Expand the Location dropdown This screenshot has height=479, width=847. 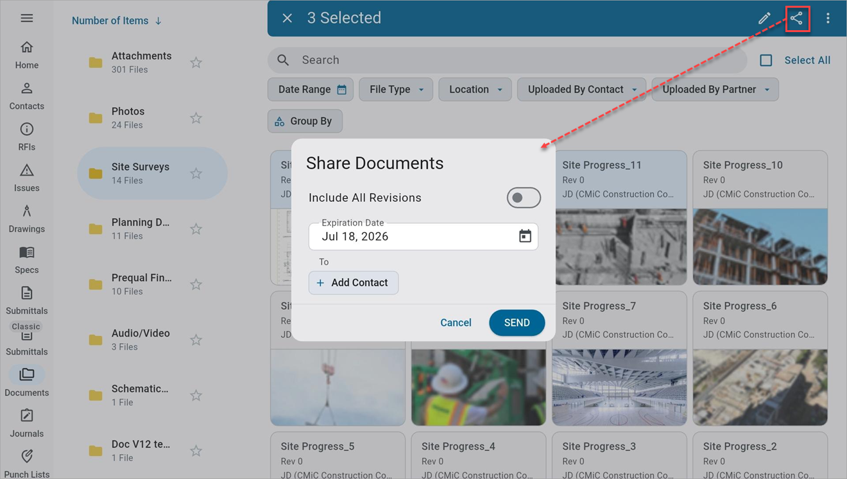click(x=475, y=89)
